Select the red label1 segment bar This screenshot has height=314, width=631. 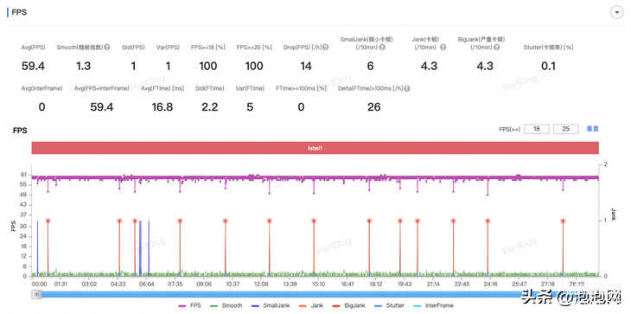[315, 148]
